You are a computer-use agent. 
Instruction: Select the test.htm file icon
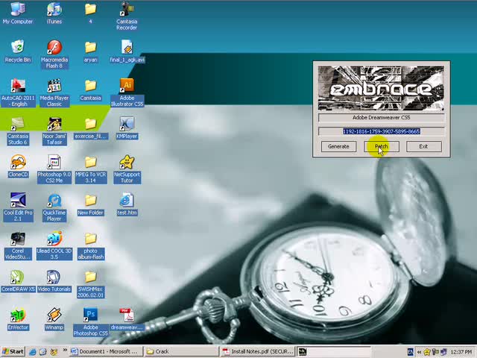point(127,204)
